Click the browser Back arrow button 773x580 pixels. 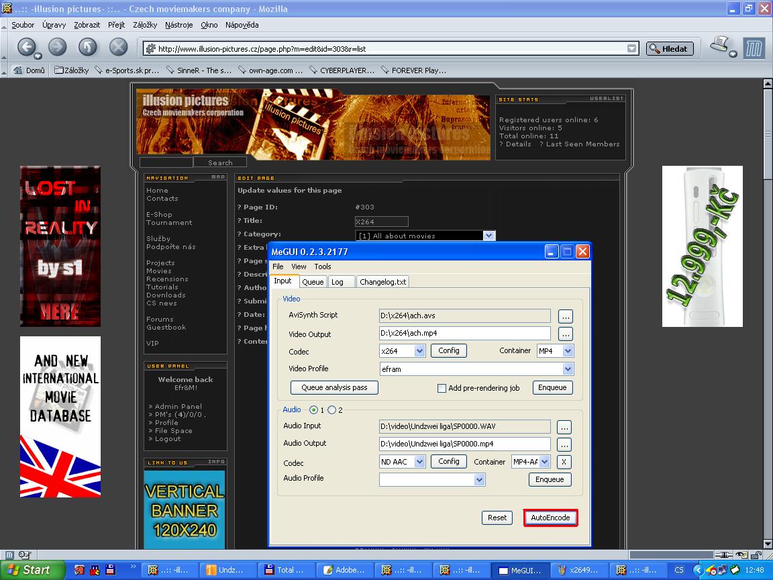coord(27,48)
